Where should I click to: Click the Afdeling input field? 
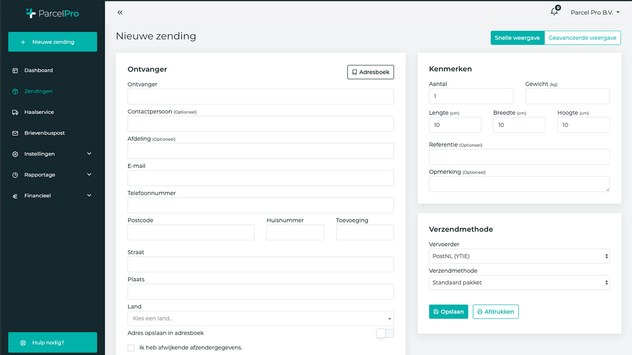pos(261,151)
